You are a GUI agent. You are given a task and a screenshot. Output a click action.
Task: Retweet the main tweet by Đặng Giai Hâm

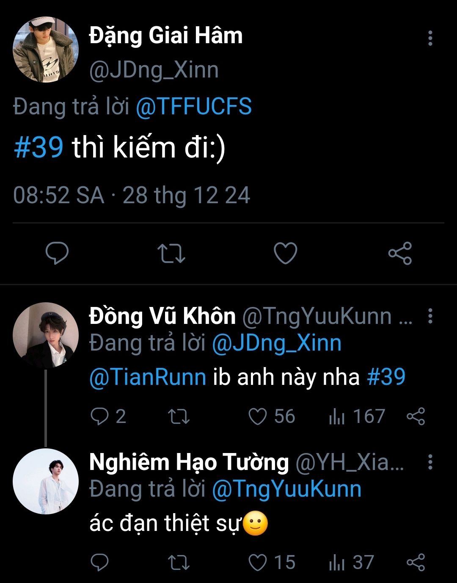[x=171, y=253]
